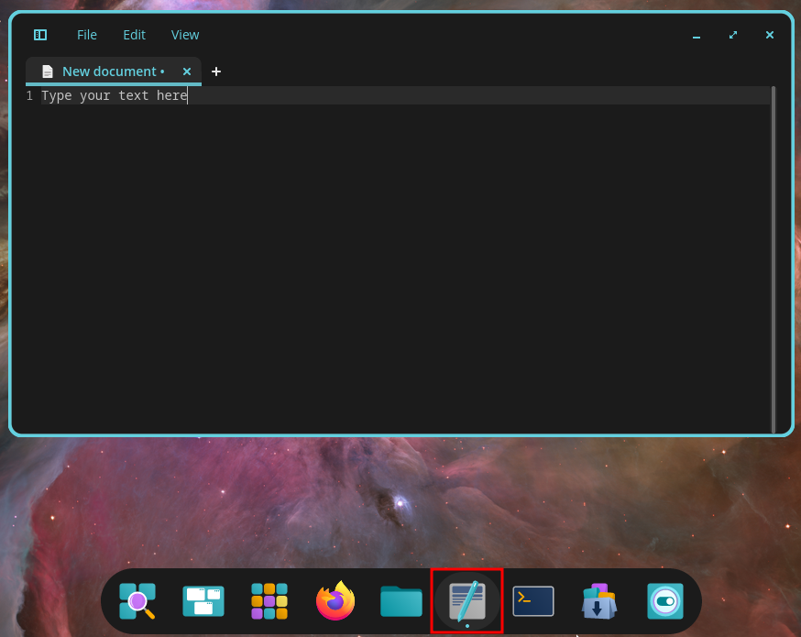Image resolution: width=801 pixels, height=637 pixels.
Task: Open the app grid launcher in the dock
Action: (x=269, y=601)
